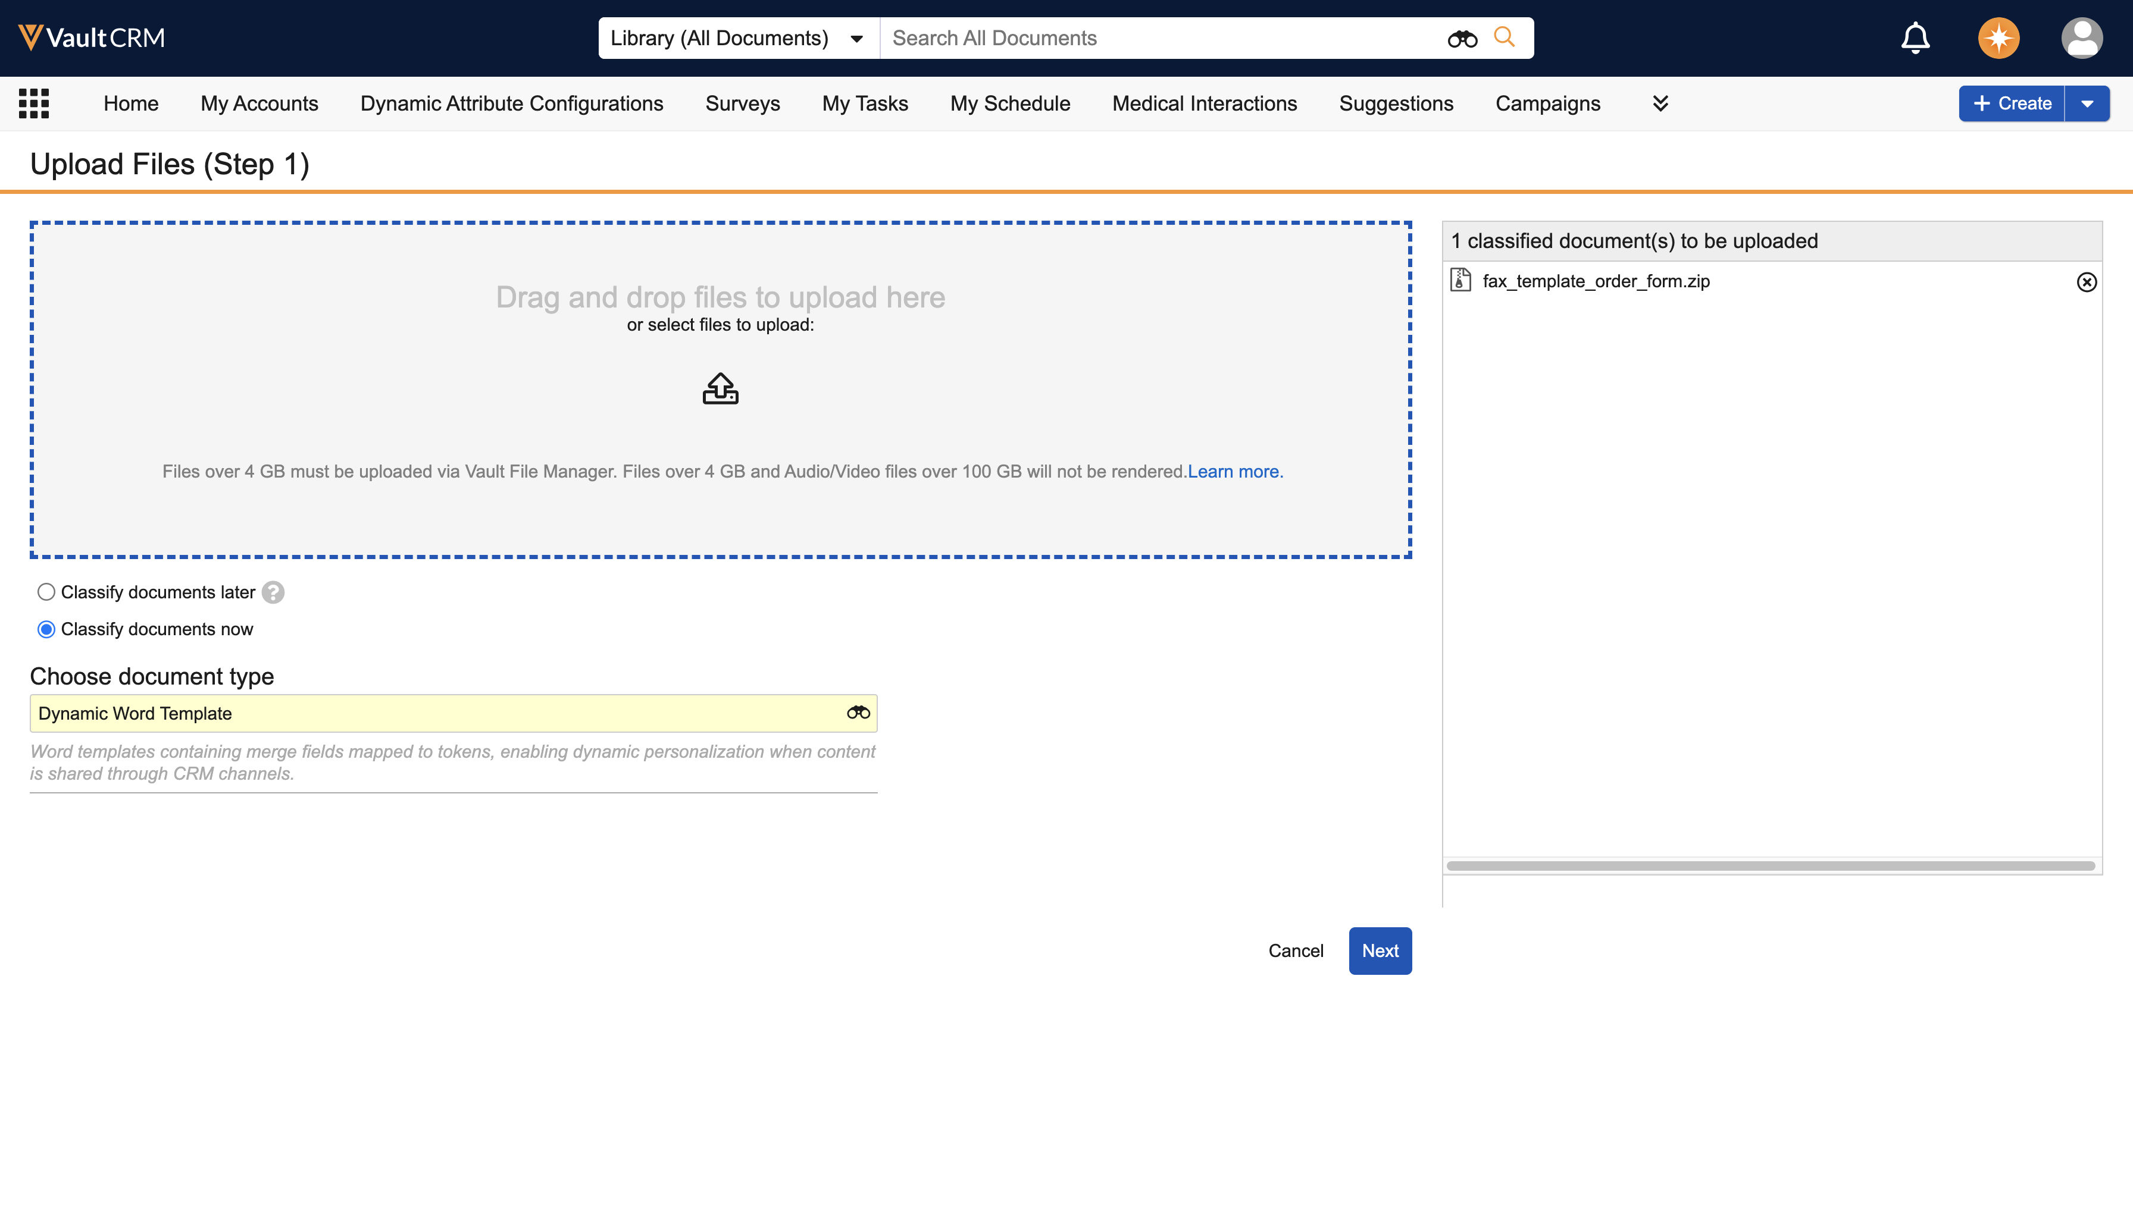Go to the My Accounts tab
Screen dimensions: 2133x1227
tap(259, 103)
